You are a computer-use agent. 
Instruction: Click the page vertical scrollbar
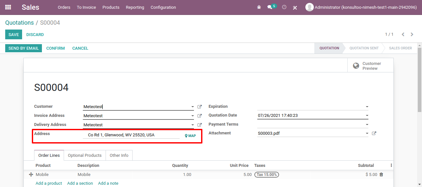point(419,80)
